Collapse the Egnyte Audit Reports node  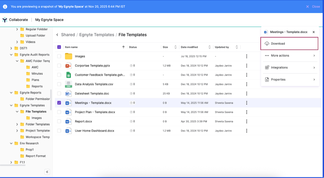tap(11, 55)
